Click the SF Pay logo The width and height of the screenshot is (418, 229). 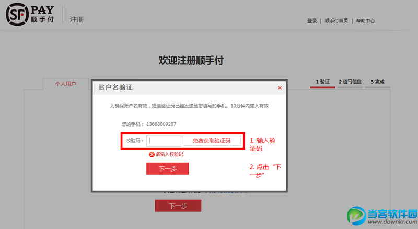30,15
